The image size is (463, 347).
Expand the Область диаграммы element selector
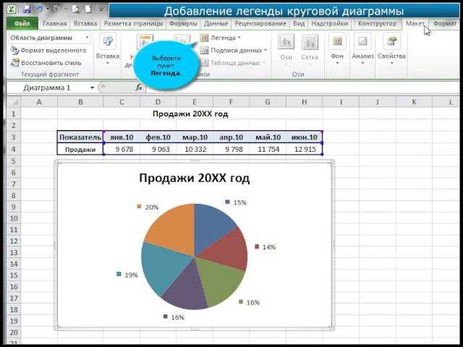click(87, 38)
